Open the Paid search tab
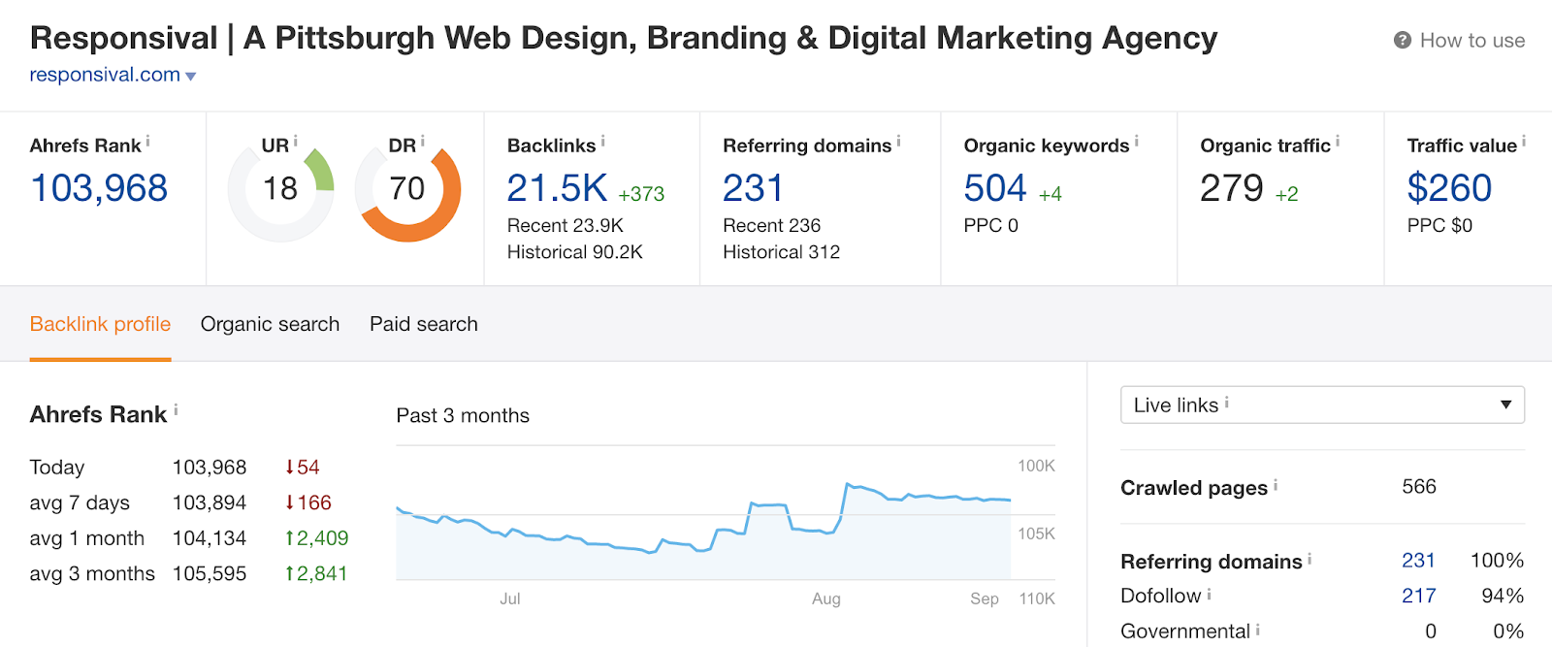1552x647 pixels. point(423,324)
